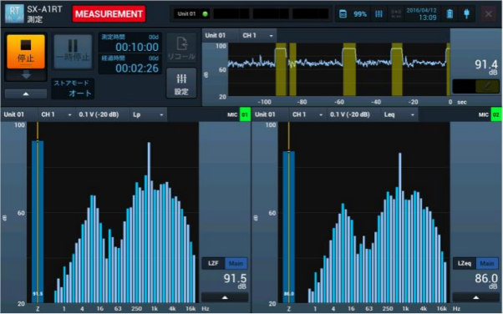503x314 pixels.
Task: Click the stop (停止) measurement button
Action: click(26, 51)
